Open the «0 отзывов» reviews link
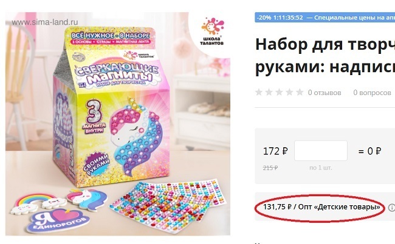The image size is (395, 244). 325,93
